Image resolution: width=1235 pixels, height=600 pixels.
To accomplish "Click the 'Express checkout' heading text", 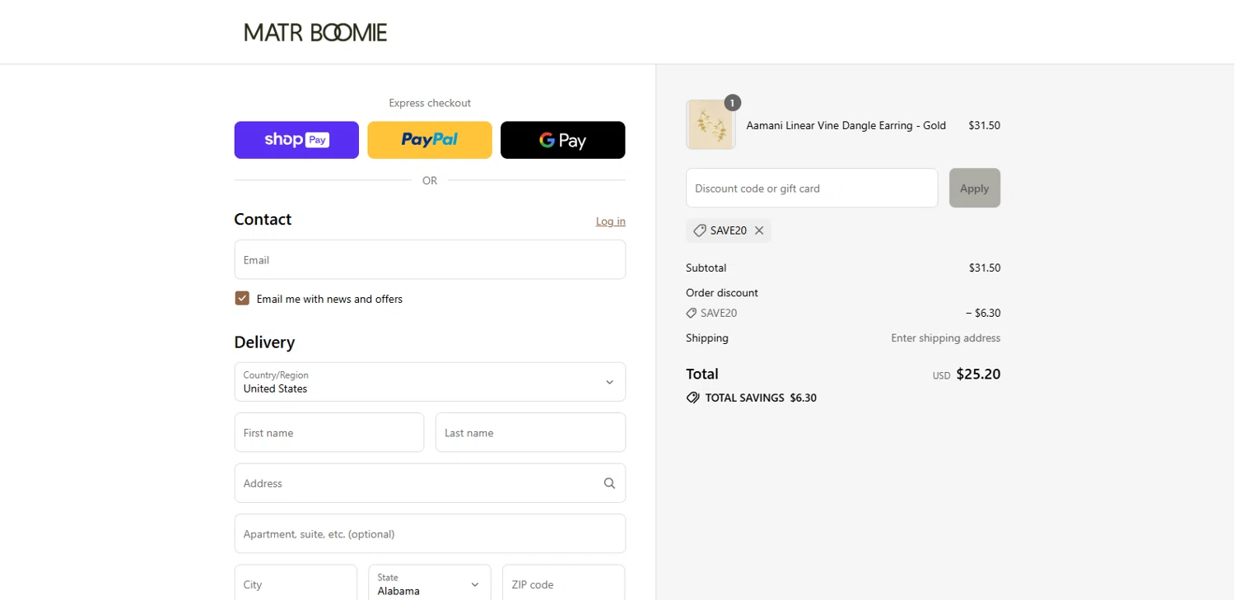I will point(430,103).
